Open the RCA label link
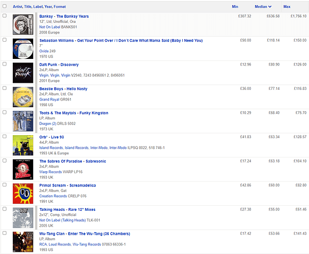 [43, 244]
